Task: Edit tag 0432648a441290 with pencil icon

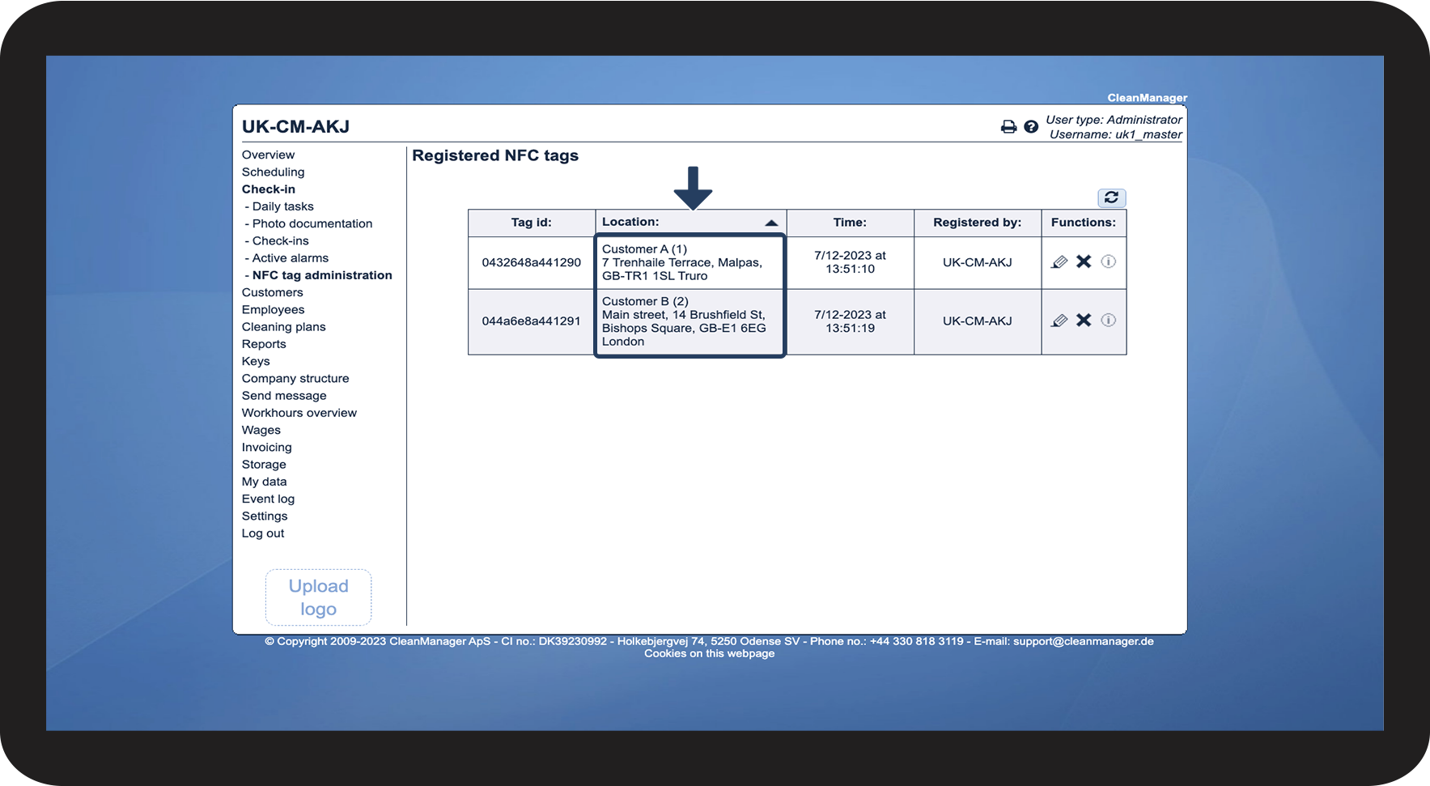Action: [x=1059, y=261]
